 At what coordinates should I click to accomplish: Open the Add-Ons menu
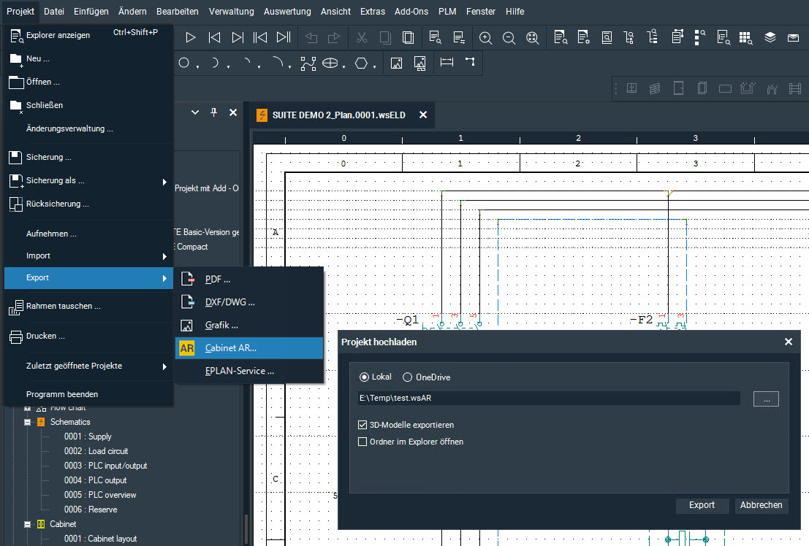coord(411,12)
